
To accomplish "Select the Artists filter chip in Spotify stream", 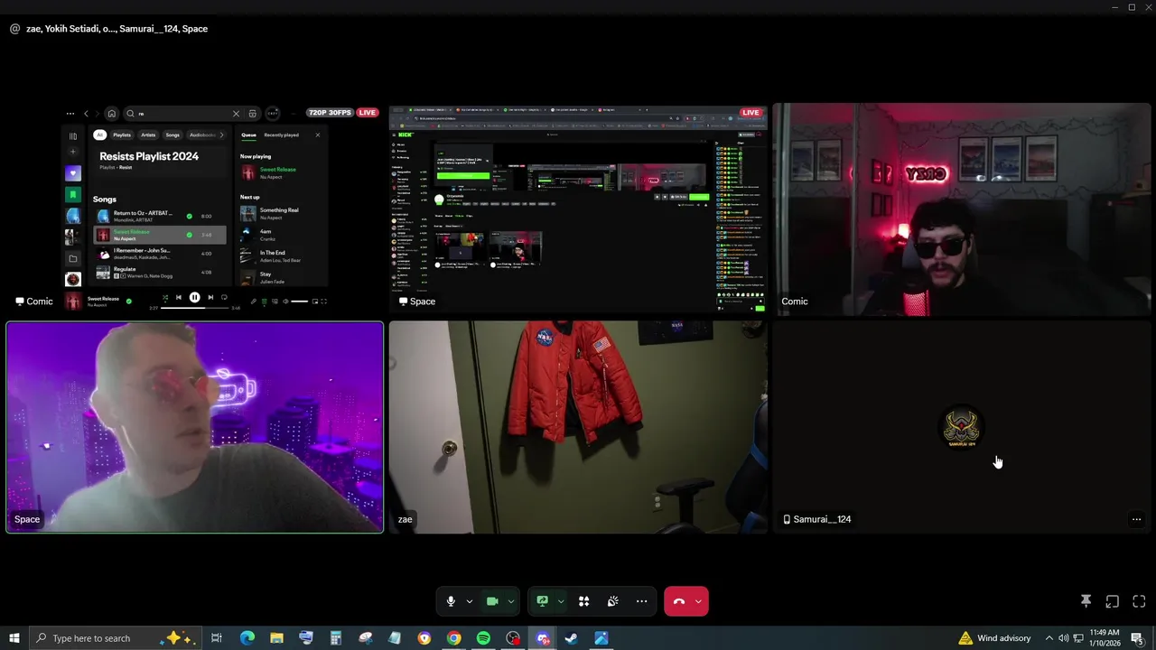I will point(148,135).
